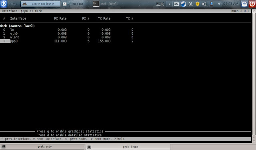Click the terminal icon on the bottom bmon tab
256x150 pixels.
89,146
